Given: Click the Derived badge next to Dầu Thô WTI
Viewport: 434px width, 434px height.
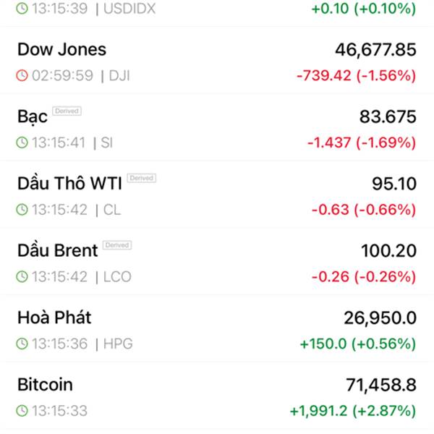Looking at the screenshot, I should 142,178.
